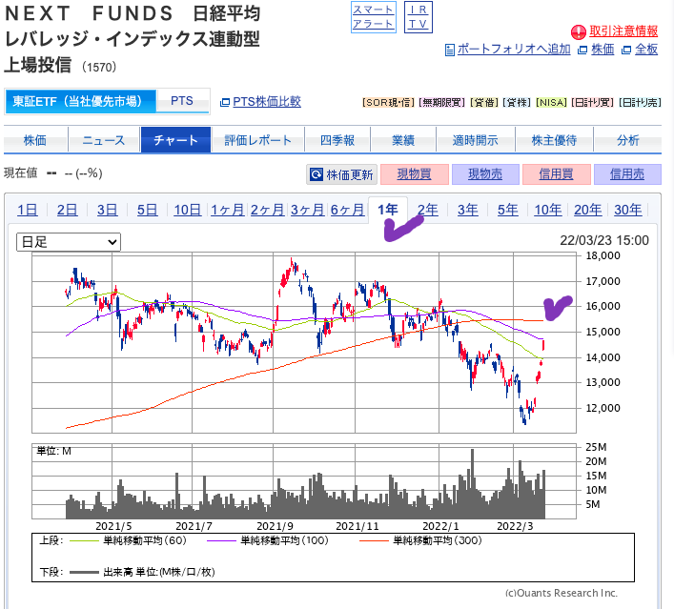
Task: Select the 5日 chart period
Action: tap(147, 211)
